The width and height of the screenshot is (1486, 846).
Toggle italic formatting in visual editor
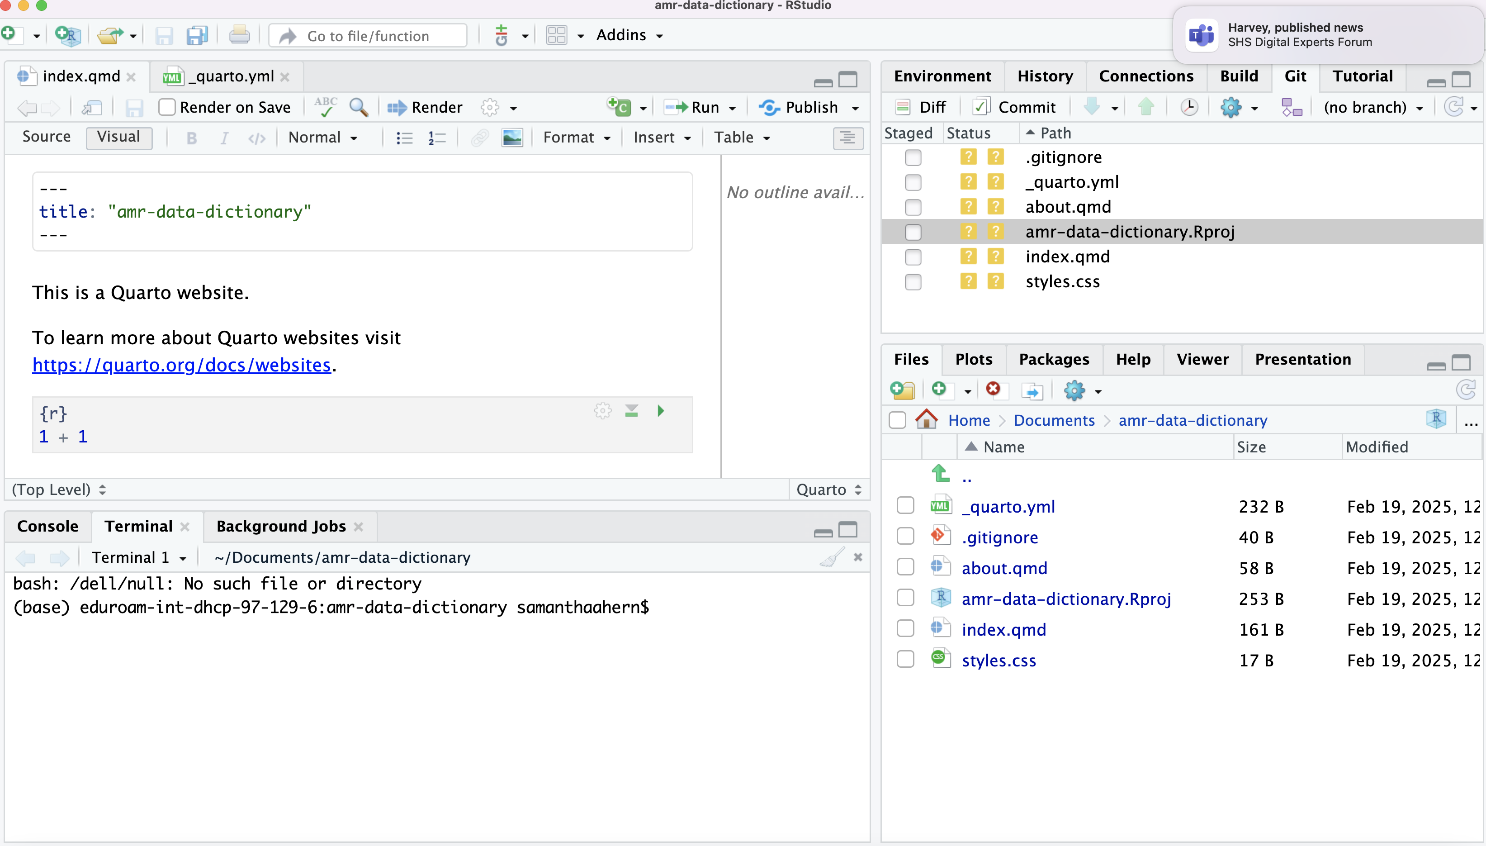tap(224, 138)
